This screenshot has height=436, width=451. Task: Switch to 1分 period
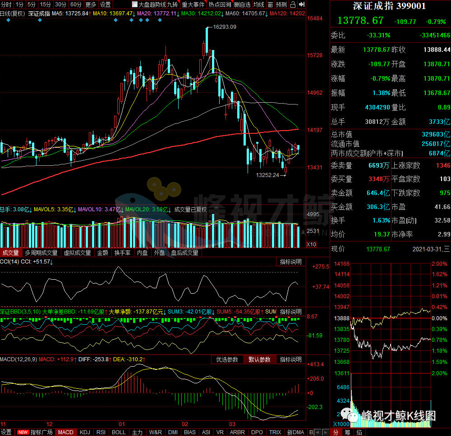pos(19,5)
